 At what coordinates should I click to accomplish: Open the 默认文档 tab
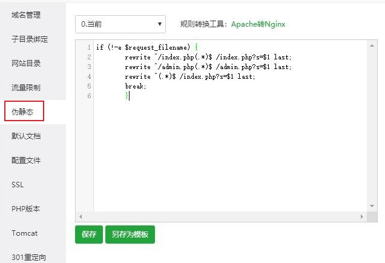pos(26,136)
